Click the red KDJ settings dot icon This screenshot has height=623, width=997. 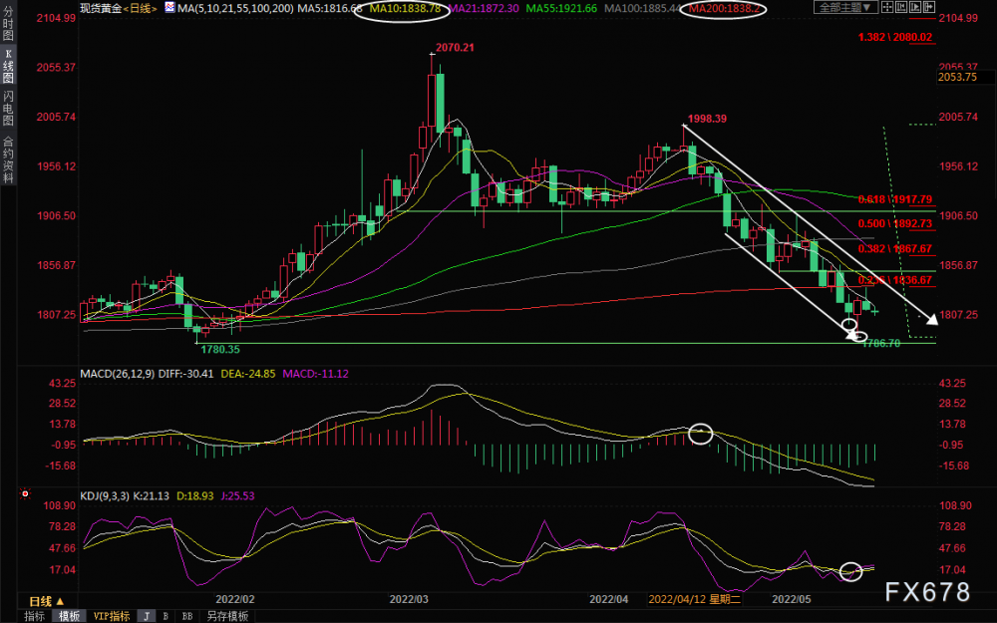point(25,492)
